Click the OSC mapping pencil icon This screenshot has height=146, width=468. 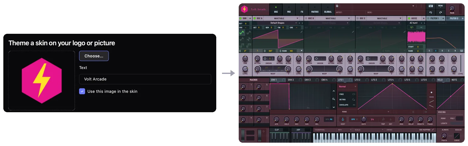[x=433, y=130]
